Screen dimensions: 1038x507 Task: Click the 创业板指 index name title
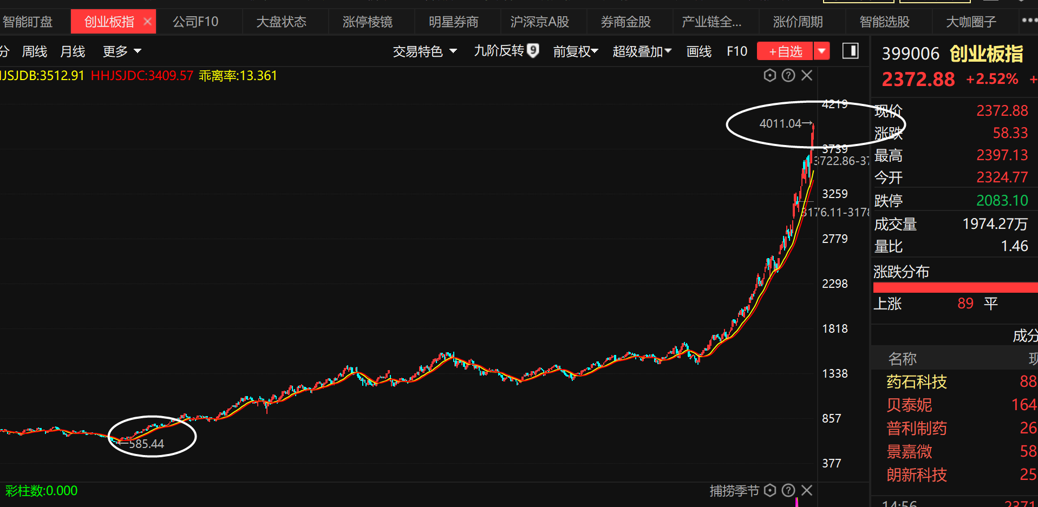(986, 54)
